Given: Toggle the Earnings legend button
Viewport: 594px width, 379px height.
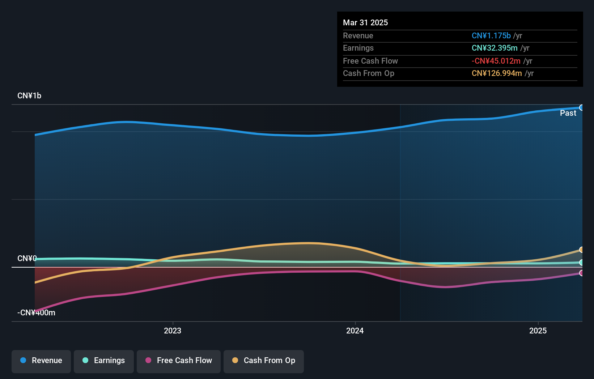Looking at the screenshot, I should [104, 361].
